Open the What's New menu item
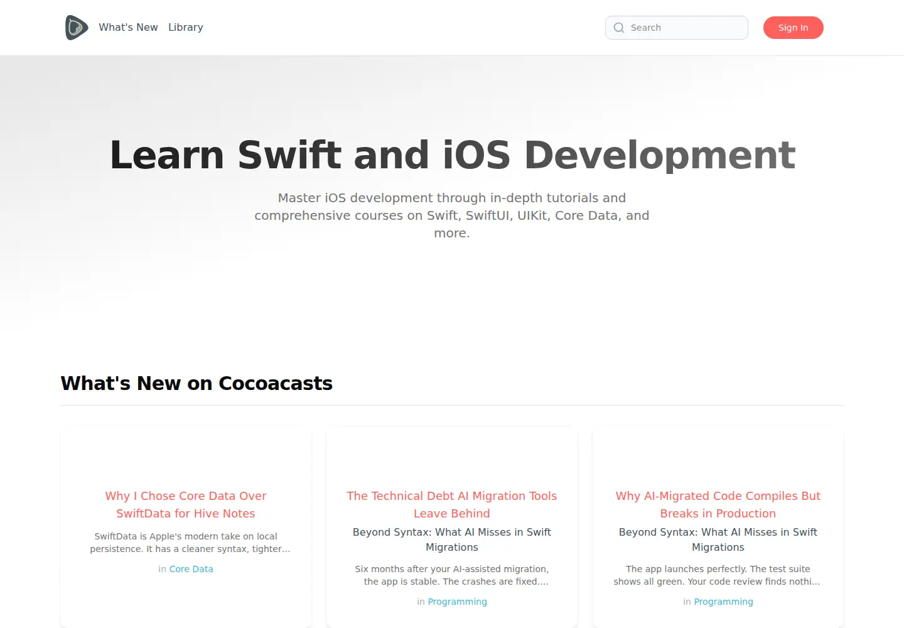The width and height of the screenshot is (904, 628). click(x=128, y=28)
